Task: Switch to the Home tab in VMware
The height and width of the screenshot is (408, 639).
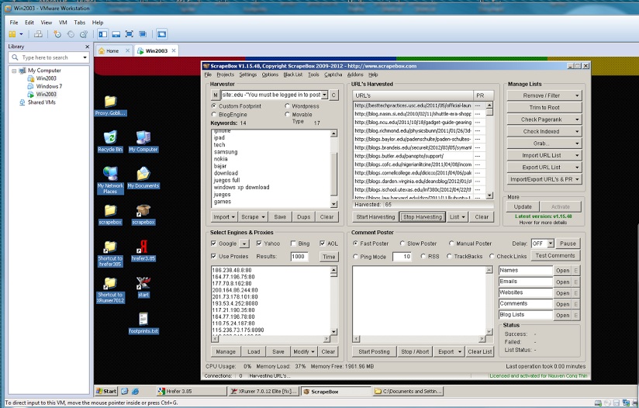Action: tap(112, 51)
